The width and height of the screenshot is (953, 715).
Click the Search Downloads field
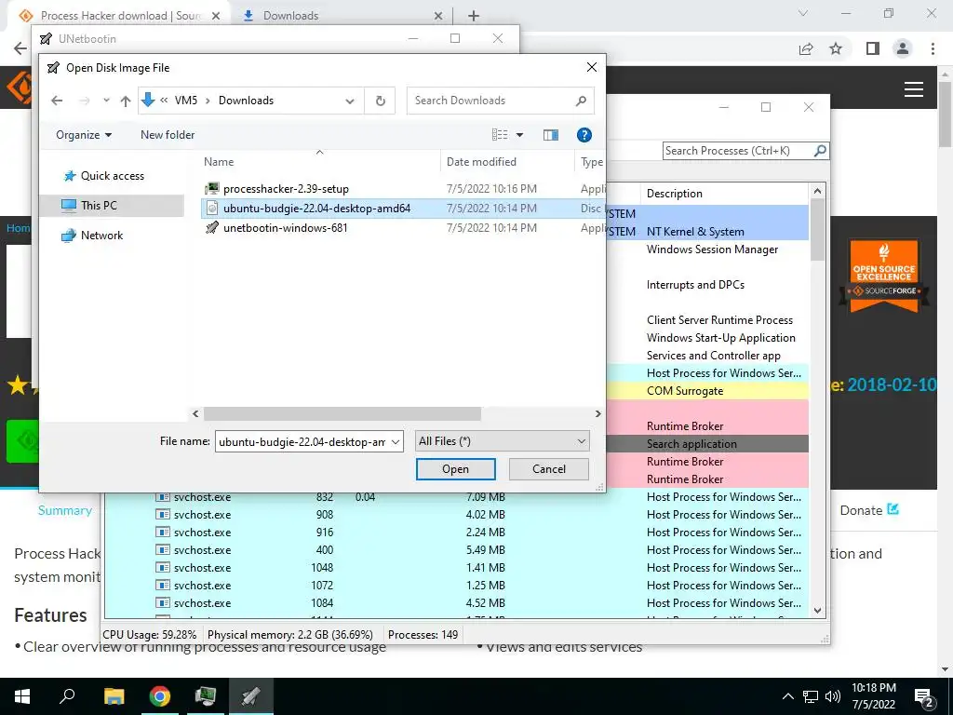[500, 101]
